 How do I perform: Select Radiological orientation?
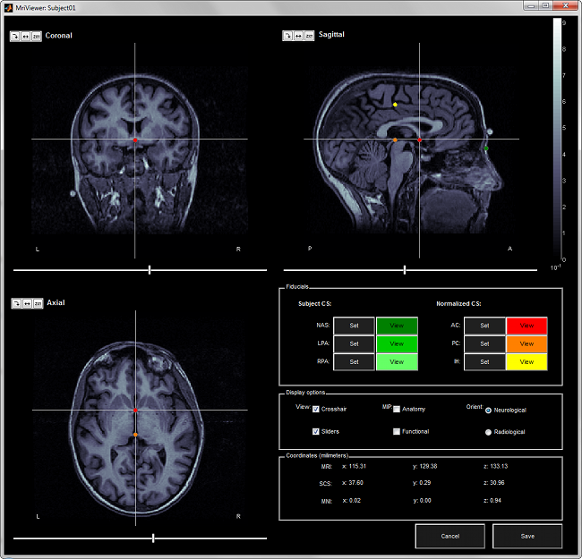tap(489, 432)
